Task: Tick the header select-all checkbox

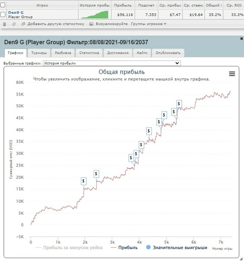Action: click(x=3, y=5)
